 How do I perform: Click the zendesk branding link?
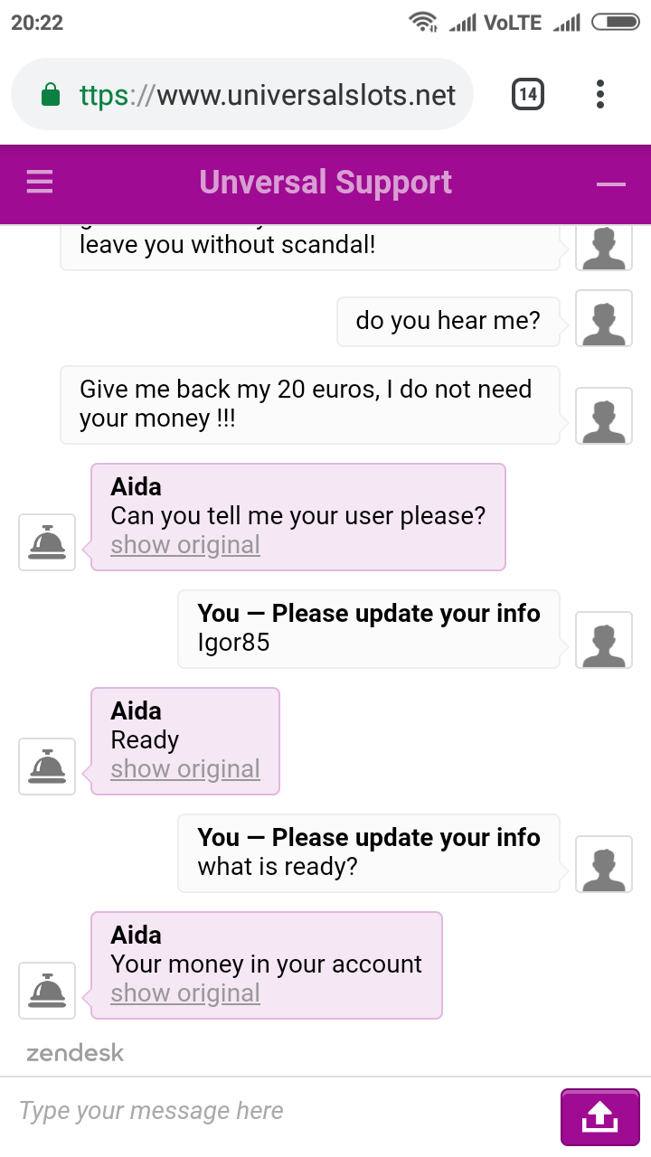75,1053
